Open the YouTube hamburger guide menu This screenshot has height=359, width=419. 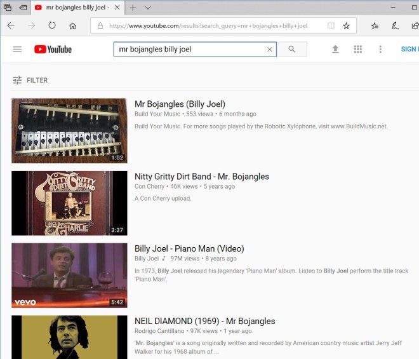(17, 49)
